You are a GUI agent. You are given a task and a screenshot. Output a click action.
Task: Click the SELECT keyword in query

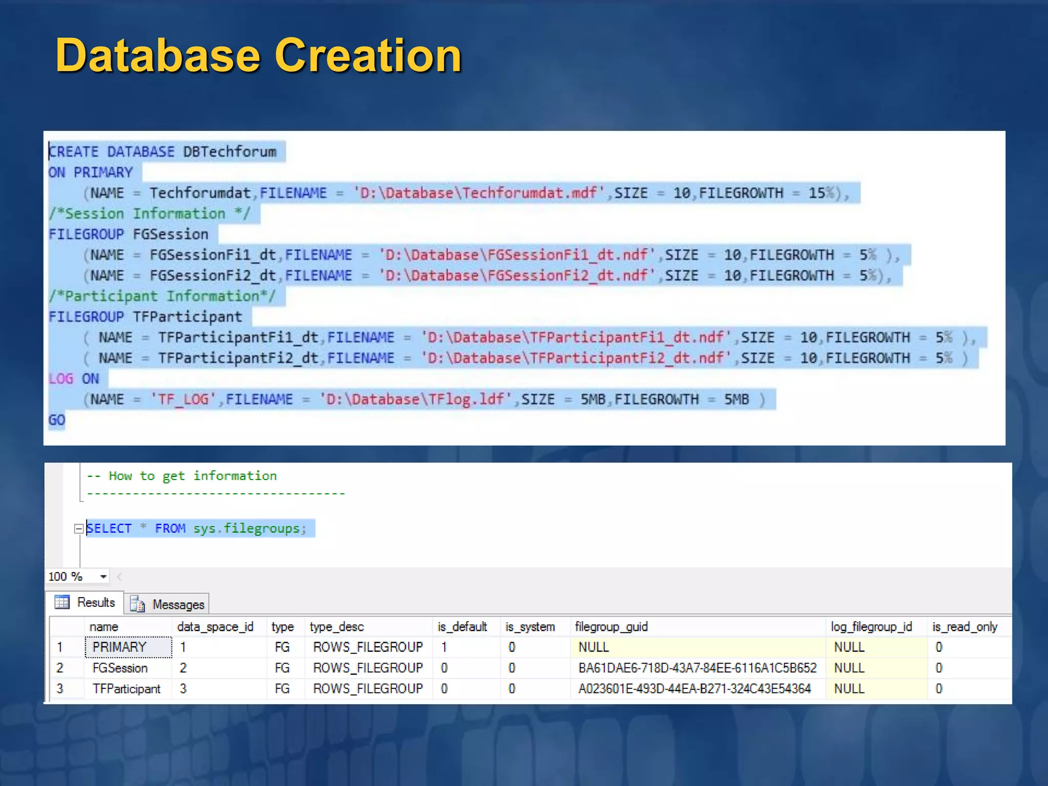click(108, 528)
